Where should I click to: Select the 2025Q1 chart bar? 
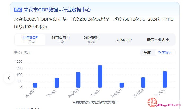[x=122, y=85]
